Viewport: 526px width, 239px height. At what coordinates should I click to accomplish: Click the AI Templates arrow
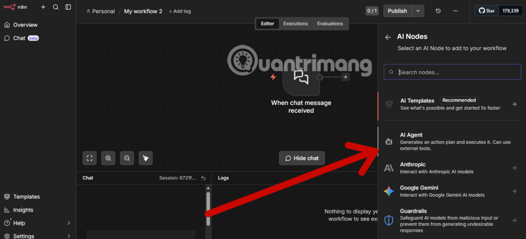(x=514, y=104)
